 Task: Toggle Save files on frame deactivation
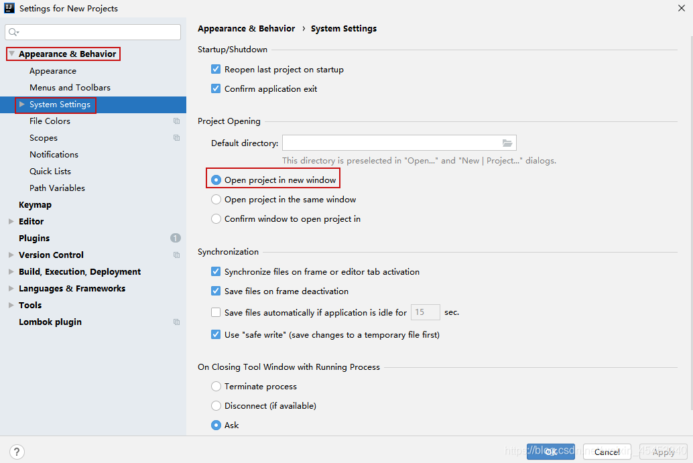pos(216,291)
